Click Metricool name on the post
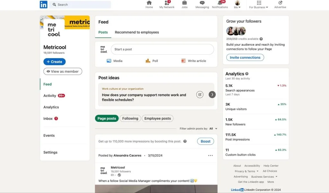This screenshot has width=329, height=193. click(118, 167)
